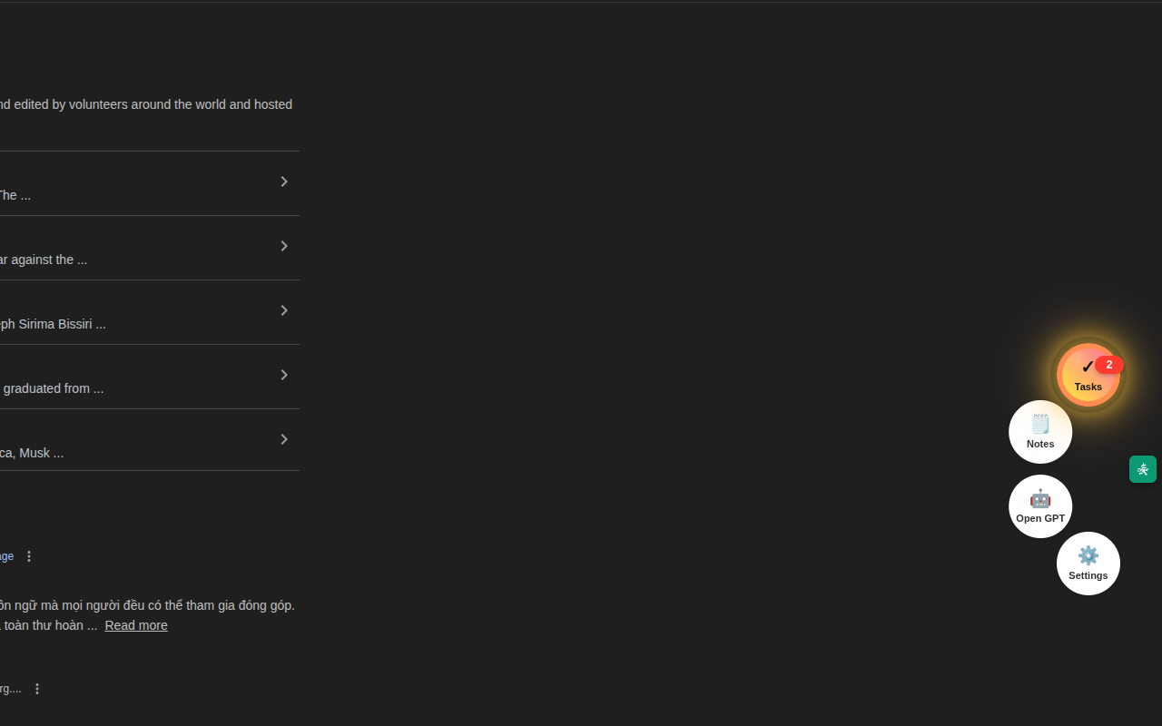Image resolution: width=1162 pixels, height=726 pixels.
Task: Open the Settings gear widget
Action: (x=1088, y=564)
